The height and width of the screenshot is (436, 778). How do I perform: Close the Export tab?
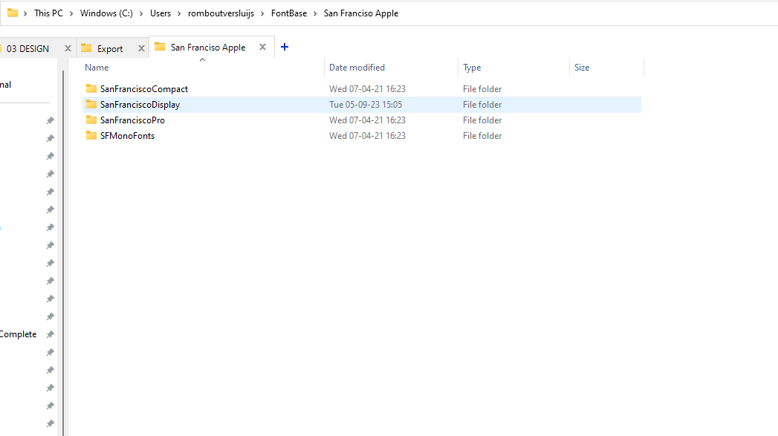point(141,48)
